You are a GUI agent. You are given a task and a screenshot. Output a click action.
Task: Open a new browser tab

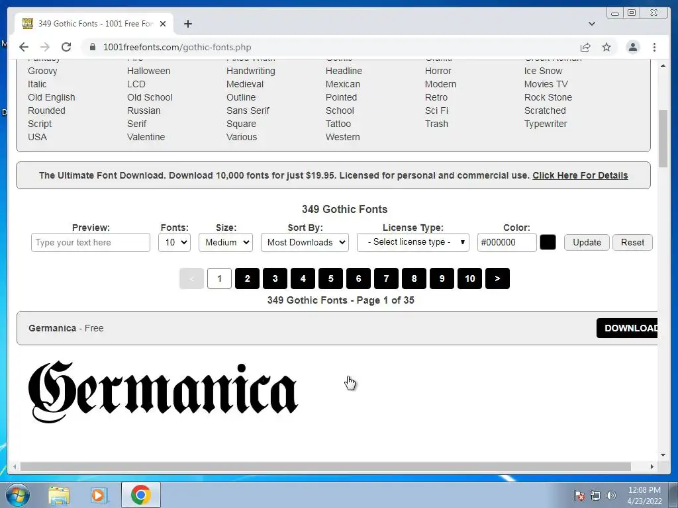(x=187, y=24)
